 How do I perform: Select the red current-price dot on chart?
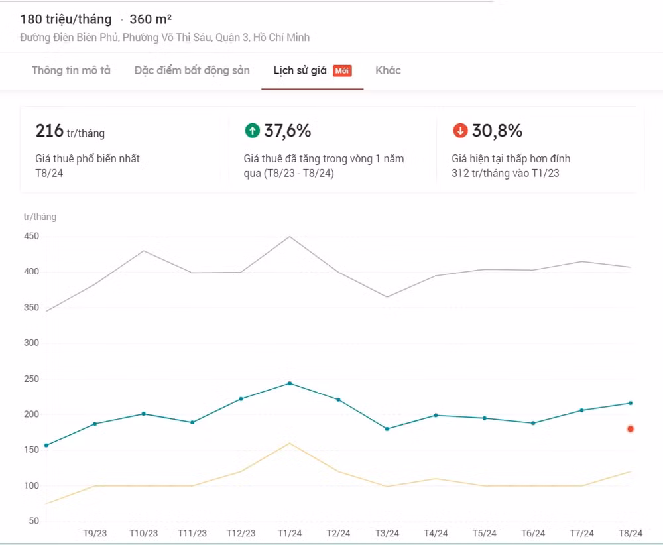[x=631, y=429]
